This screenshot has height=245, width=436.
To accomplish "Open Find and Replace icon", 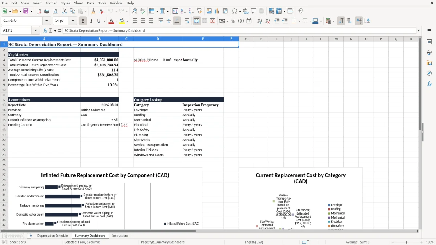I will tap(134, 11).
